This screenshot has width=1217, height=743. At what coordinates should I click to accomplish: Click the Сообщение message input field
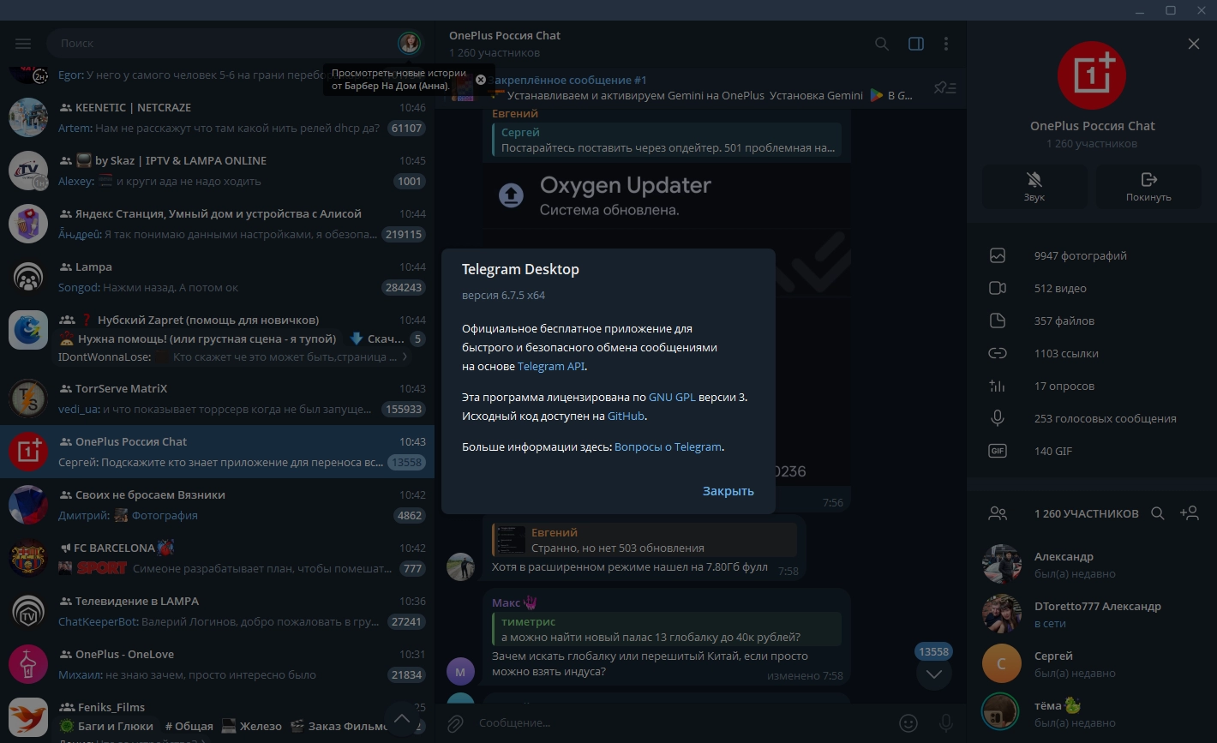[x=681, y=723]
